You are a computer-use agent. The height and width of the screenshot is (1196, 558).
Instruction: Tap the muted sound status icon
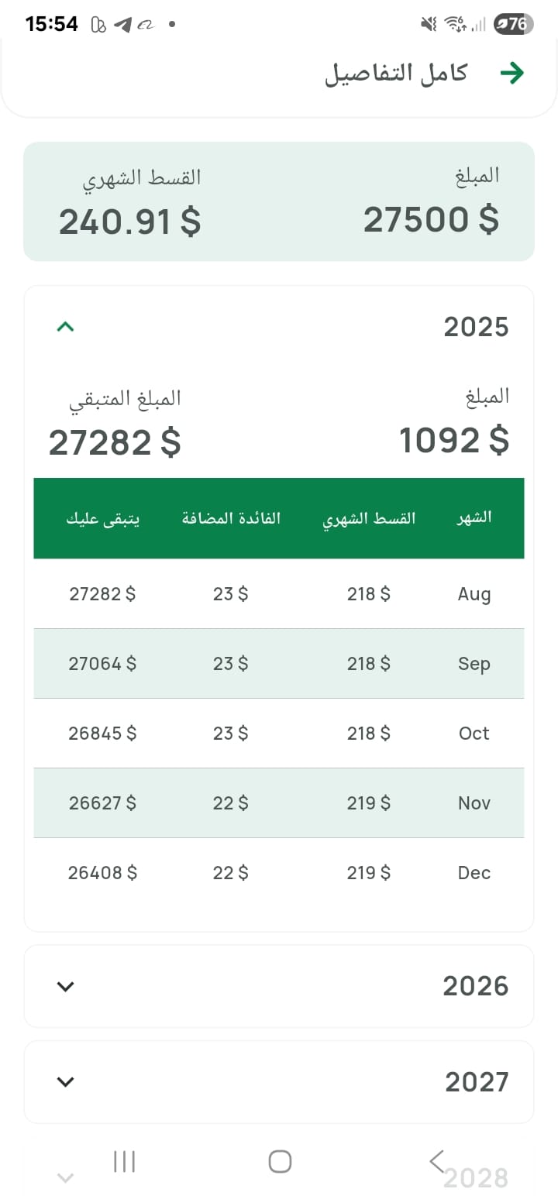[429, 25]
